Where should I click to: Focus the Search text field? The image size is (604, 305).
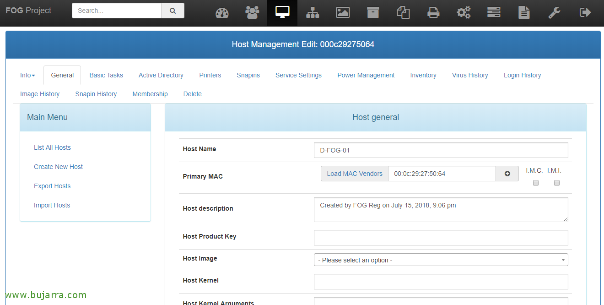click(x=117, y=11)
